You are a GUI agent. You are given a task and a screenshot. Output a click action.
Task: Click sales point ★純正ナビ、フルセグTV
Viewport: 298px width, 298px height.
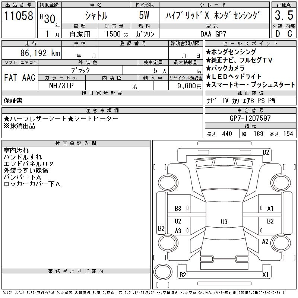pyautogui.click(x=239, y=60)
